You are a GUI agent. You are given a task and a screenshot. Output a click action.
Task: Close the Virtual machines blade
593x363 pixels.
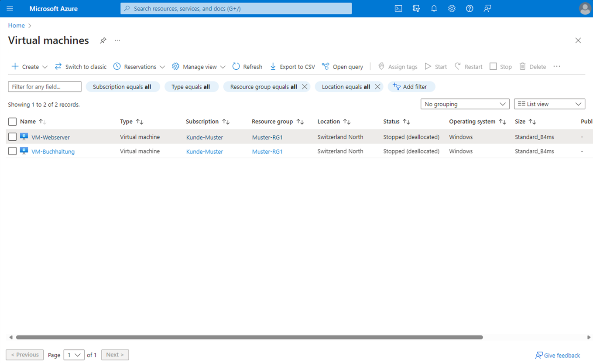578,41
